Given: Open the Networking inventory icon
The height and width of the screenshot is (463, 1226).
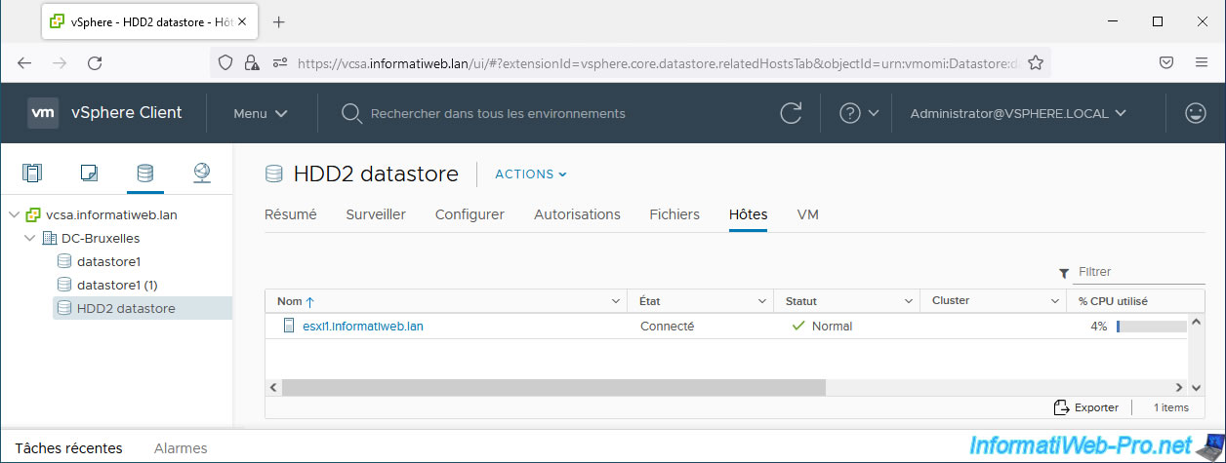Looking at the screenshot, I should coord(201,174).
